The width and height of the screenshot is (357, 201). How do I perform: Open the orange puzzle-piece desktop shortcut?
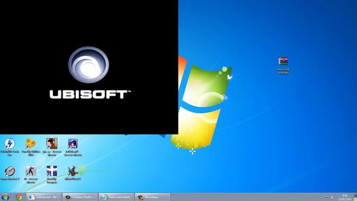click(x=31, y=147)
